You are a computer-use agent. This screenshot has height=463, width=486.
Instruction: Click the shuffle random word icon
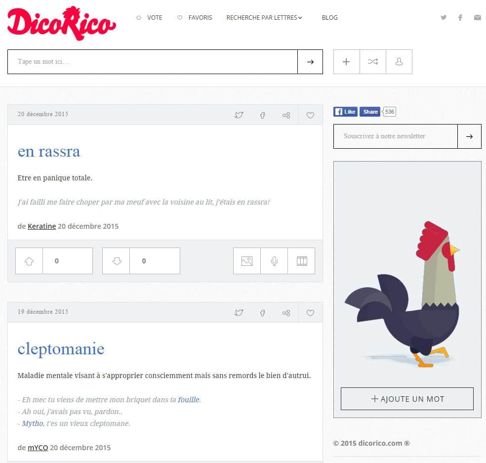[x=372, y=62]
